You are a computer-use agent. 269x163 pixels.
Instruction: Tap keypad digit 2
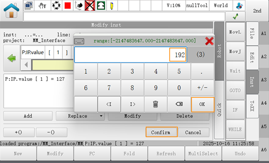[x=109, y=71]
